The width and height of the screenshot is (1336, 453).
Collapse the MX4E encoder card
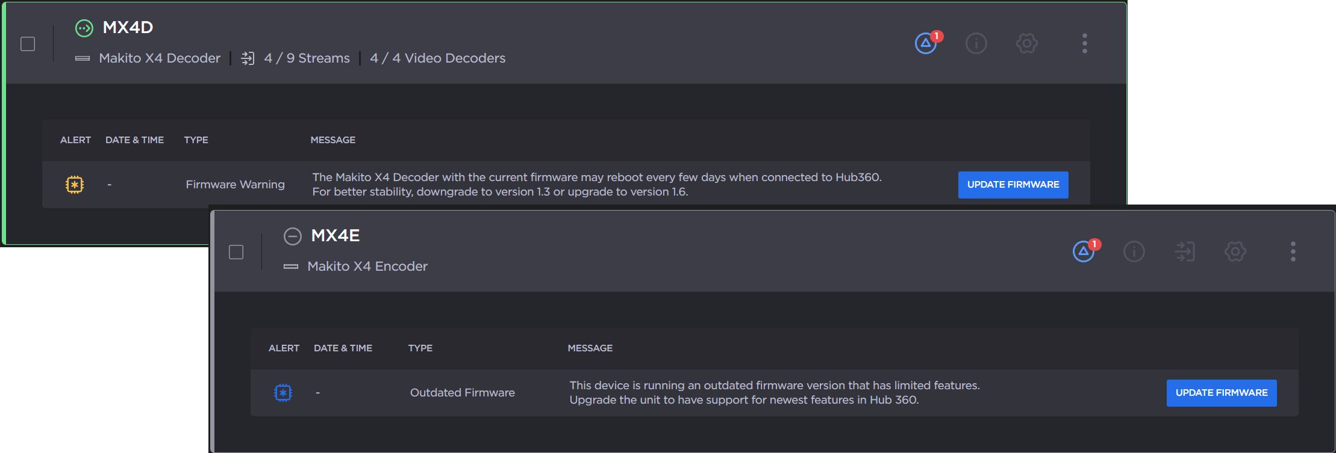(293, 236)
